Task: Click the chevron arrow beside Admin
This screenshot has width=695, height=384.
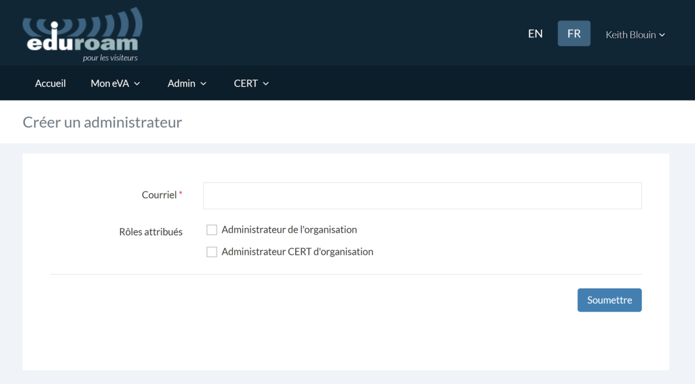Action: (x=204, y=83)
